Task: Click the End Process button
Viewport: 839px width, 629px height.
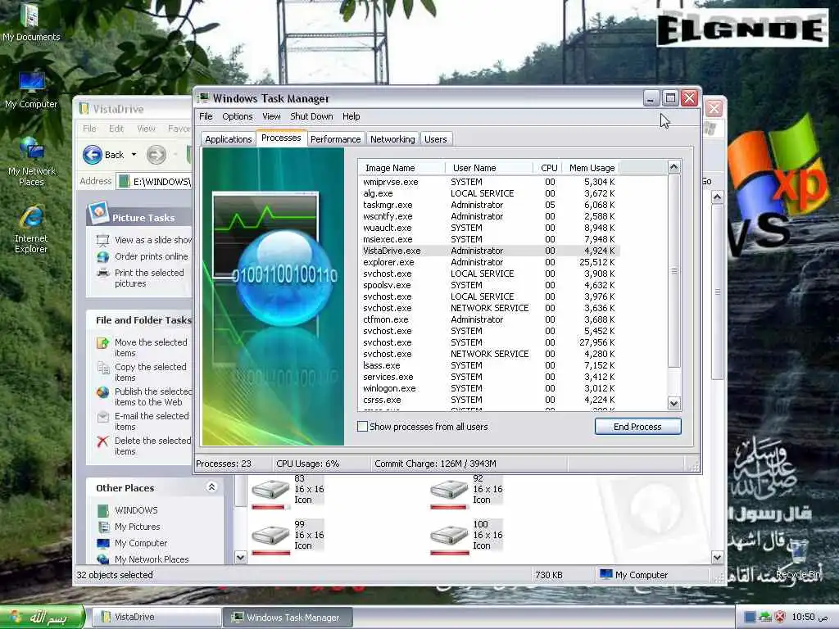Action: pos(637,426)
